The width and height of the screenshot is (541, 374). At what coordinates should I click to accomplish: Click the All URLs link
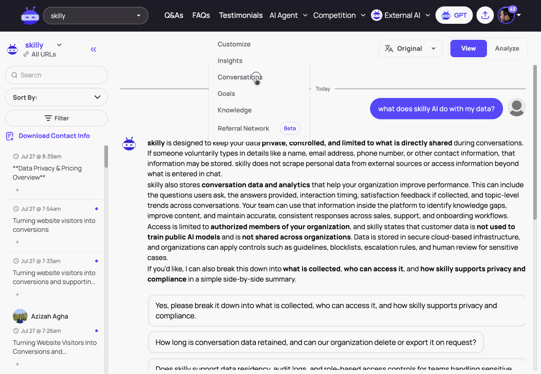pos(43,54)
